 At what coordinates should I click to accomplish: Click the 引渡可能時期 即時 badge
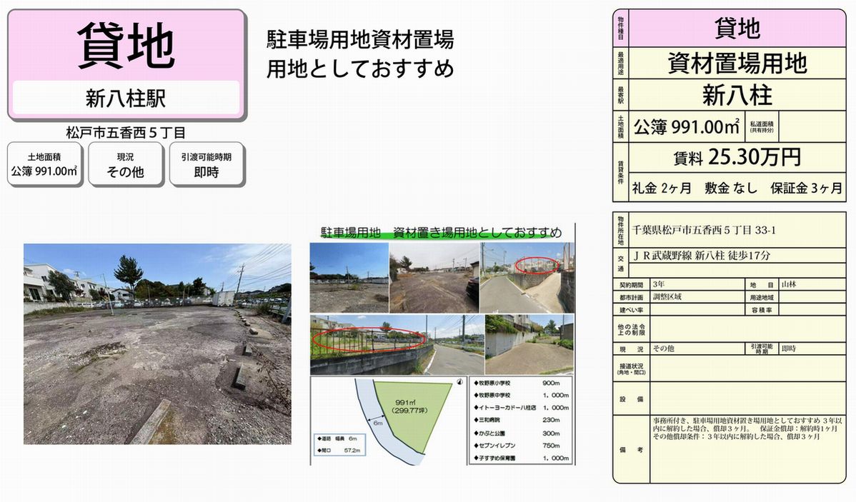(206, 164)
